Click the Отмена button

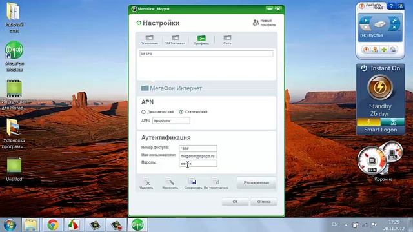[264, 202]
